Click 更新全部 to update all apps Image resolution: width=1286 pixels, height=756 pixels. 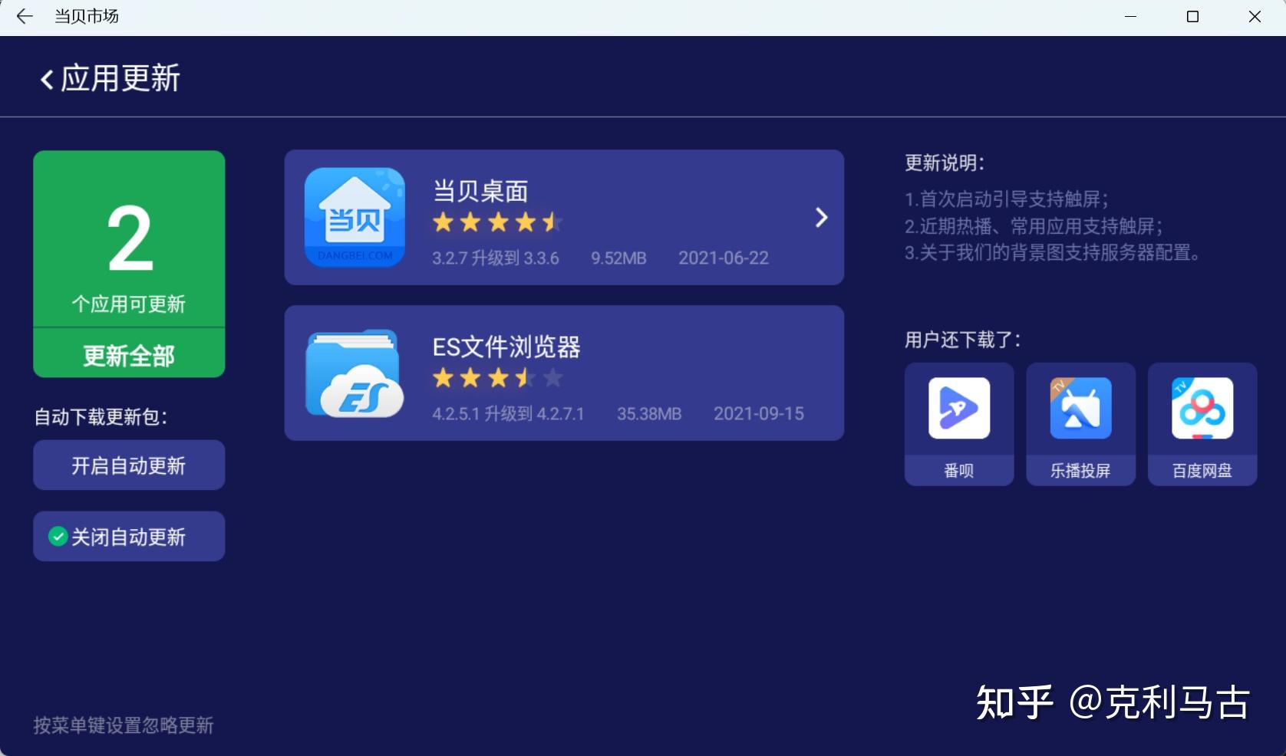tap(129, 355)
